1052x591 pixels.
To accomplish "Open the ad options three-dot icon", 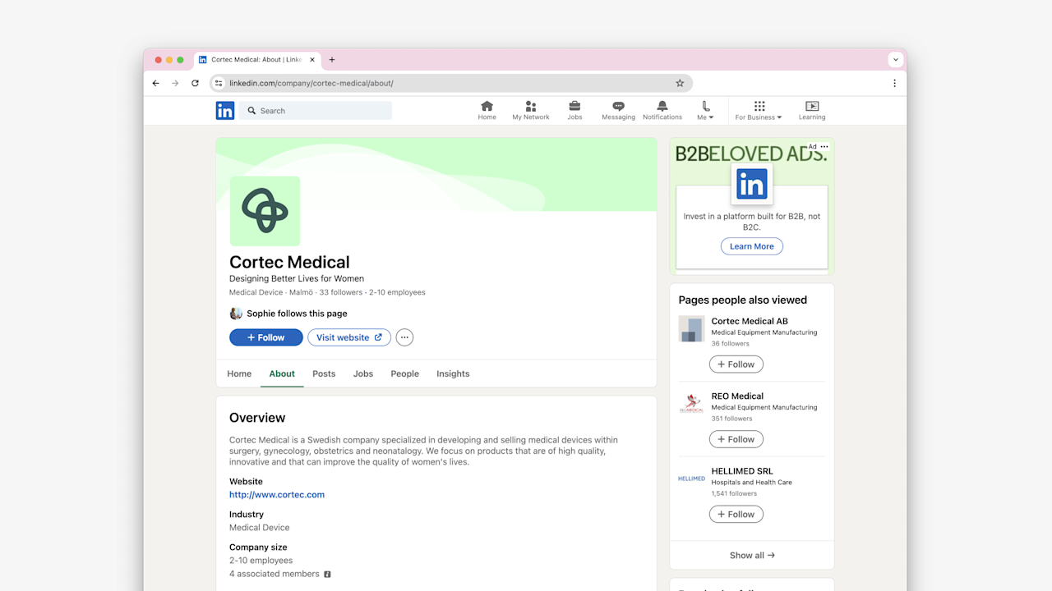I will pyautogui.click(x=824, y=147).
